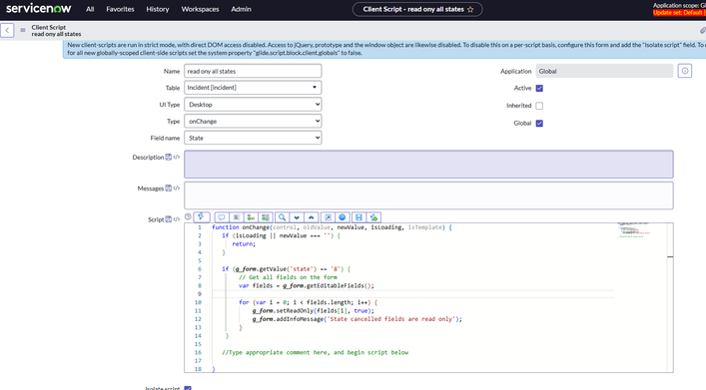The height and width of the screenshot is (390, 706).
Task: Click the addInfoMessage script line
Action: [x=357, y=319]
